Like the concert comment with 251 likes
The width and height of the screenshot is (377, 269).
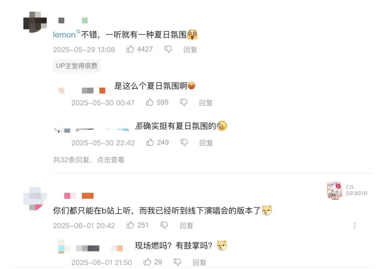point(130,225)
